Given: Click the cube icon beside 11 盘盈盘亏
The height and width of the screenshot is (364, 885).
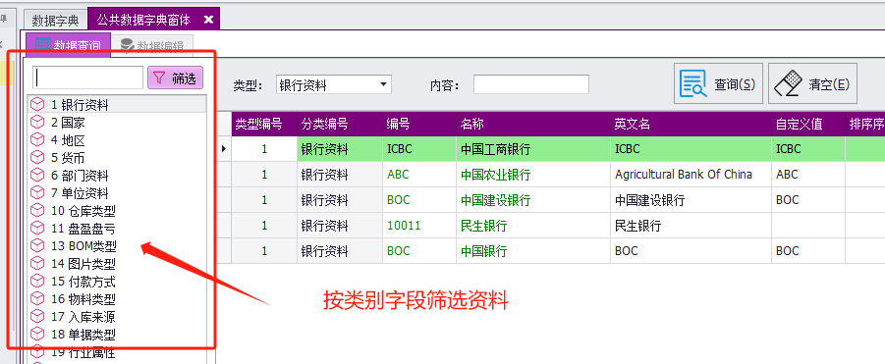Looking at the screenshot, I should click(x=37, y=229).
